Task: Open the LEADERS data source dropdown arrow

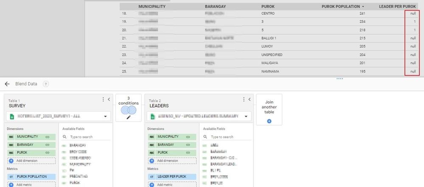Action: tap(246, 117)
